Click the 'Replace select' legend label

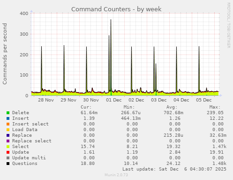tap(32, 141)
